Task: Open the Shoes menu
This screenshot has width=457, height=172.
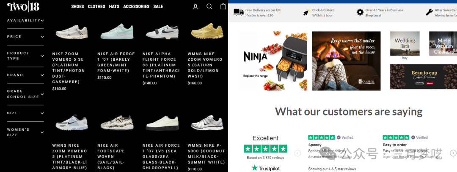Action: [77, 6]
